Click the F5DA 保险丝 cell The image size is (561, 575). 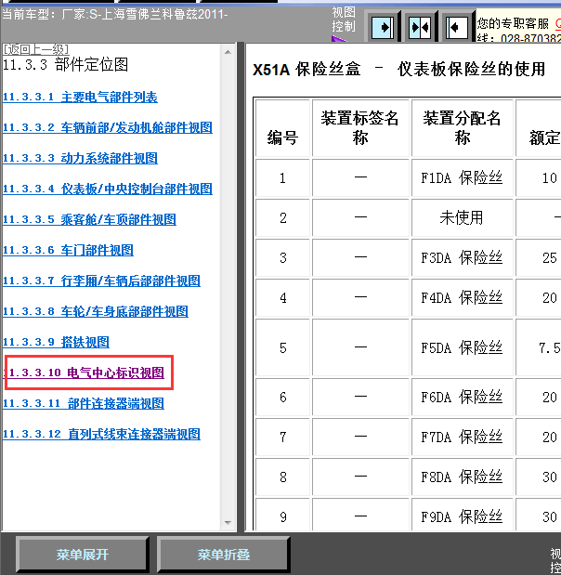(462, 347)
